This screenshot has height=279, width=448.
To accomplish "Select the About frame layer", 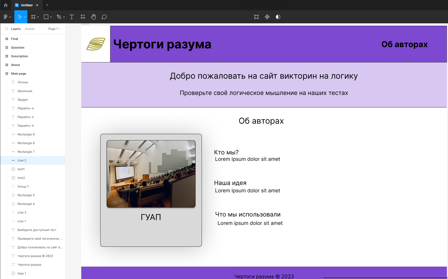I will point(33,65).
